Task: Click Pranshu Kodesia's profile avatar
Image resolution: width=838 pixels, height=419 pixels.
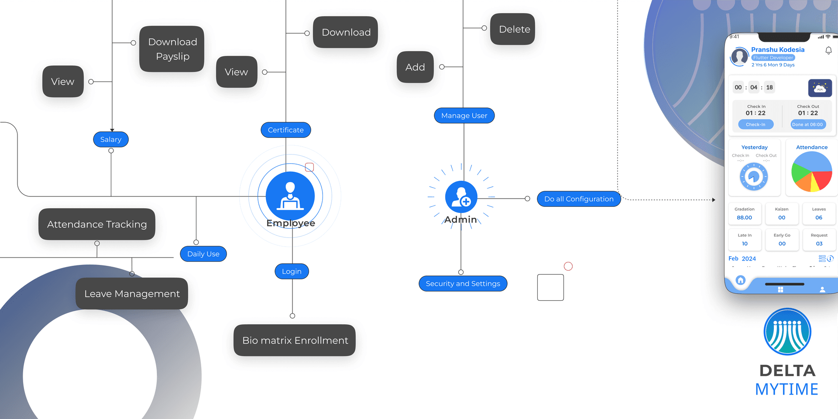Action: click(739, 57)
